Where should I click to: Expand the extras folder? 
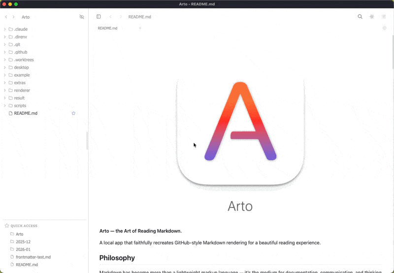click(4, 83)
